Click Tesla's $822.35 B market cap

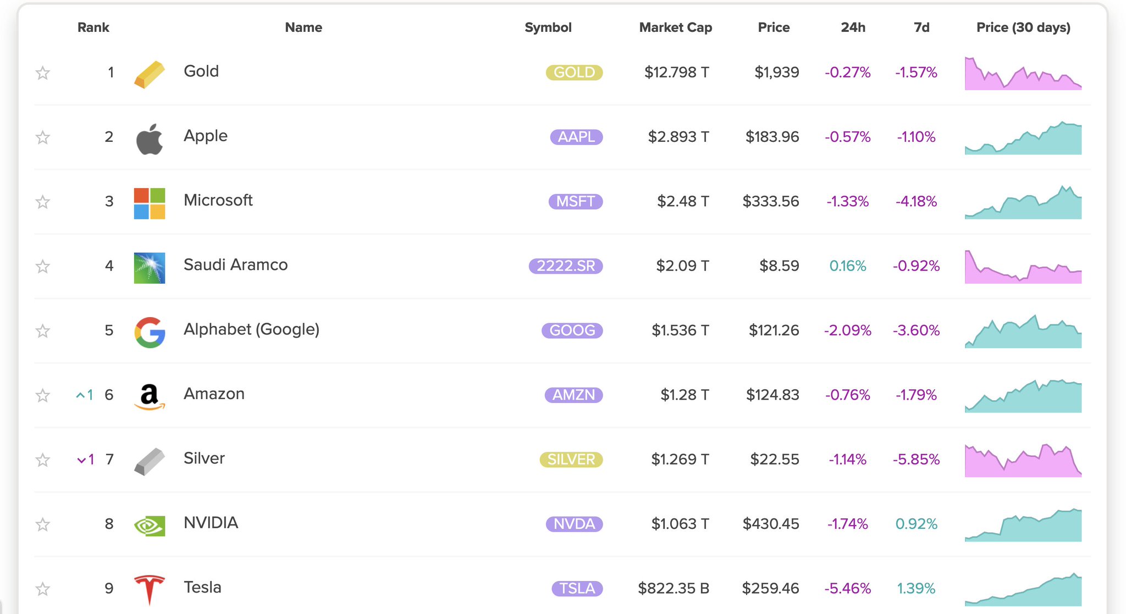[674, 589]
